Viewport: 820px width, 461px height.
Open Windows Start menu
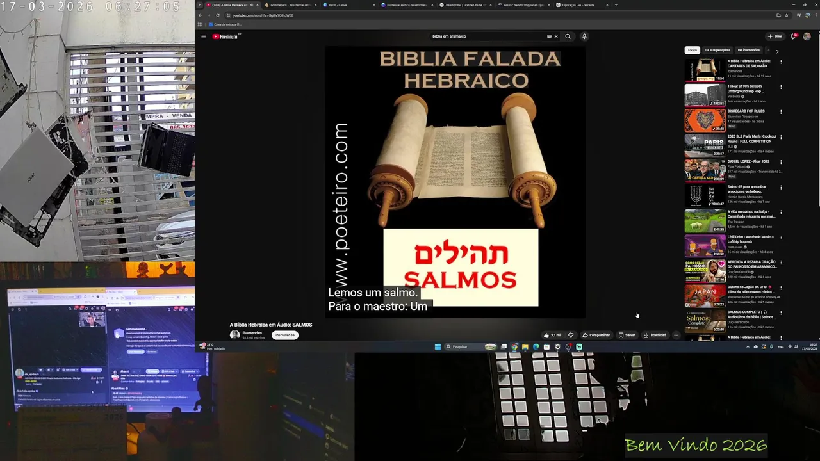[x=438, y=347]
